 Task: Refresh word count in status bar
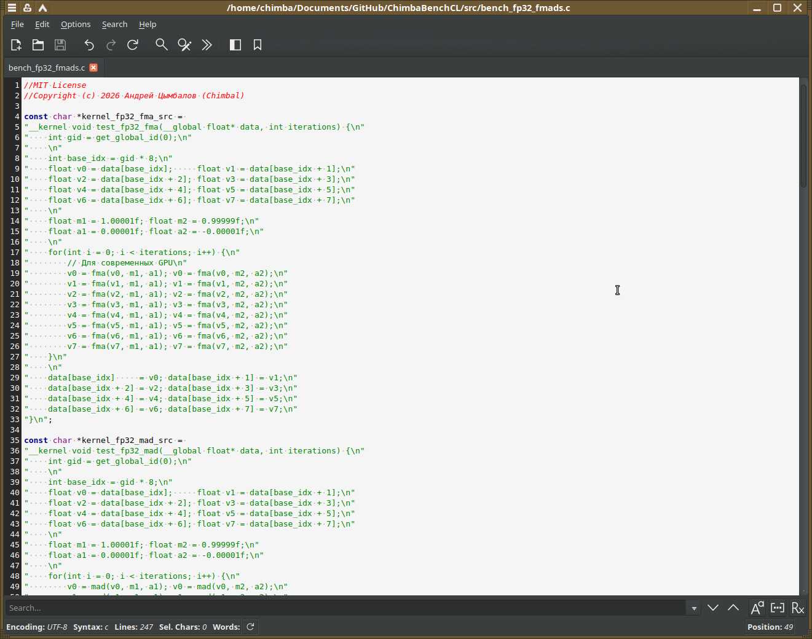(250, 627)
